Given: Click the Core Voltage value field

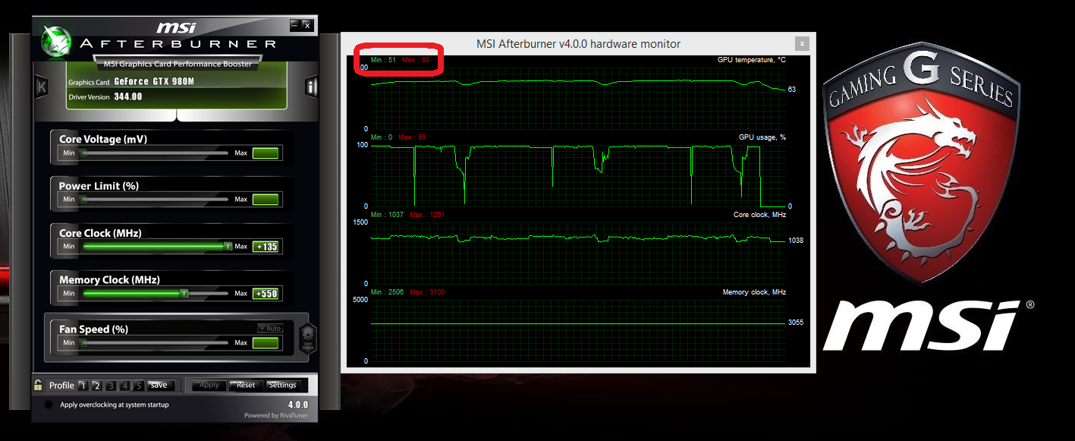Looking at the screenshot, I should tap(266, 153).
